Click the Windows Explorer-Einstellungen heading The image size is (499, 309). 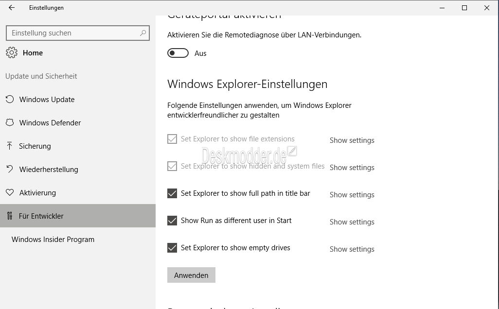pyautogui.click(x=247, y=84)
